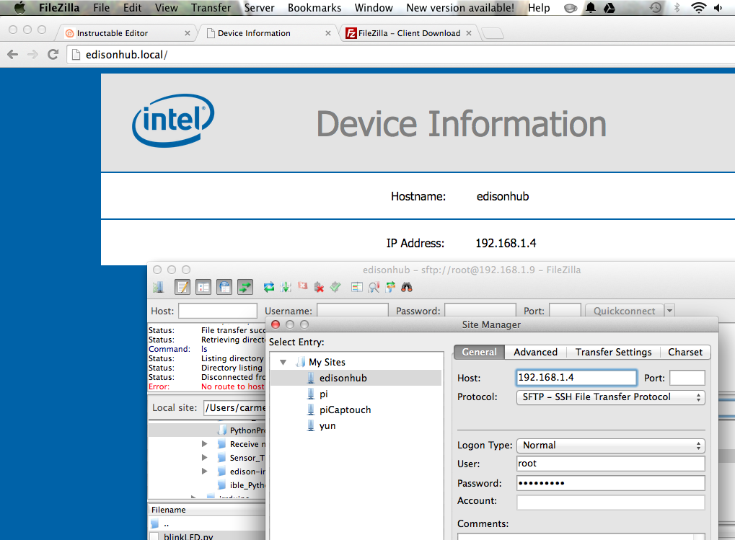Screen dimensions: 735x540
Task: Select the General tab in Site Manager
Action: pos(479,352)
